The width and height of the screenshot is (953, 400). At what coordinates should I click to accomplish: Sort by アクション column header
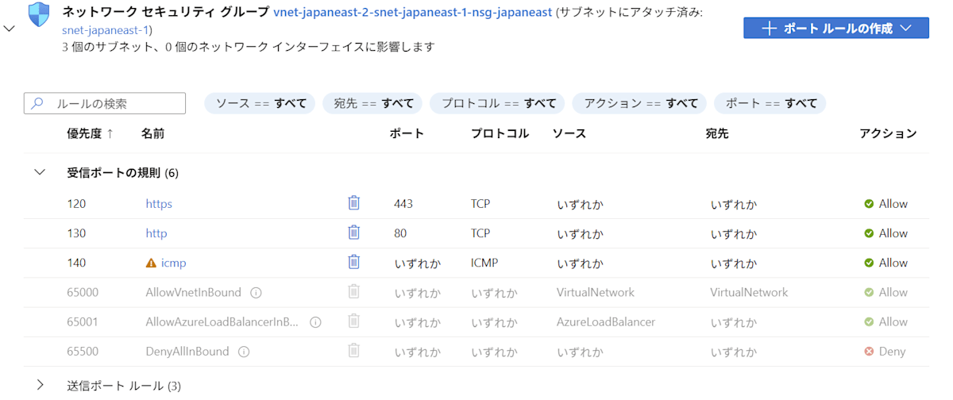pyautogui.click(x=888, y=133)
